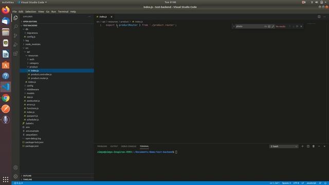
Task: Click Javascript language mode in status bar
Action: [x=312, y=183]
